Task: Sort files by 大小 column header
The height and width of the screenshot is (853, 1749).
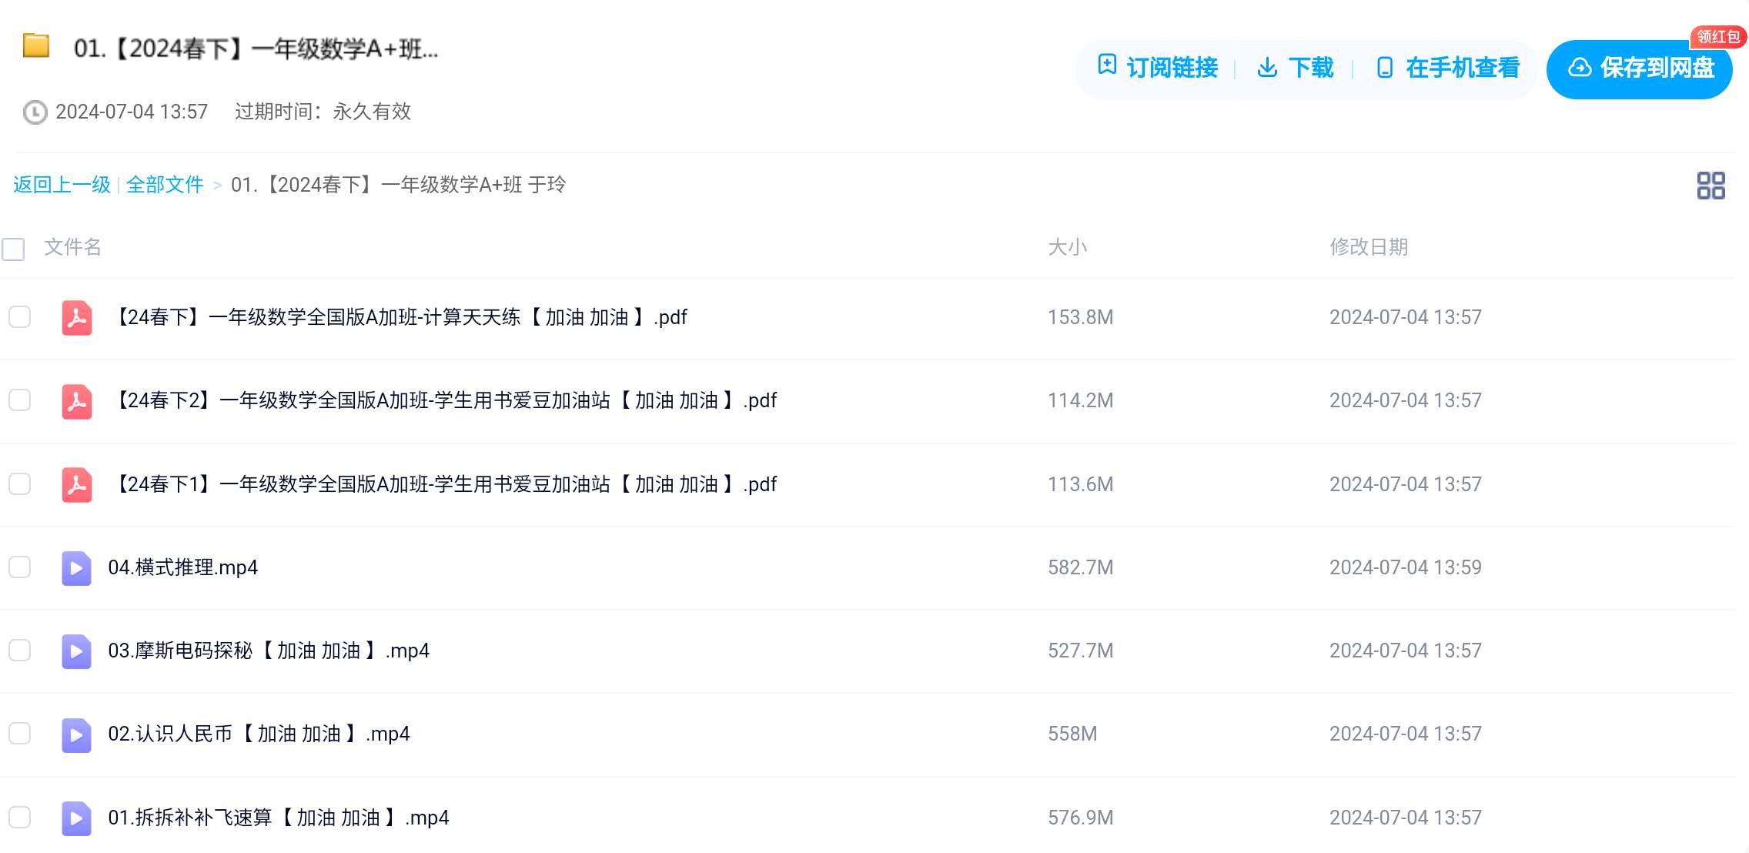Action: pyautogui.click(x=1067, y=247)
